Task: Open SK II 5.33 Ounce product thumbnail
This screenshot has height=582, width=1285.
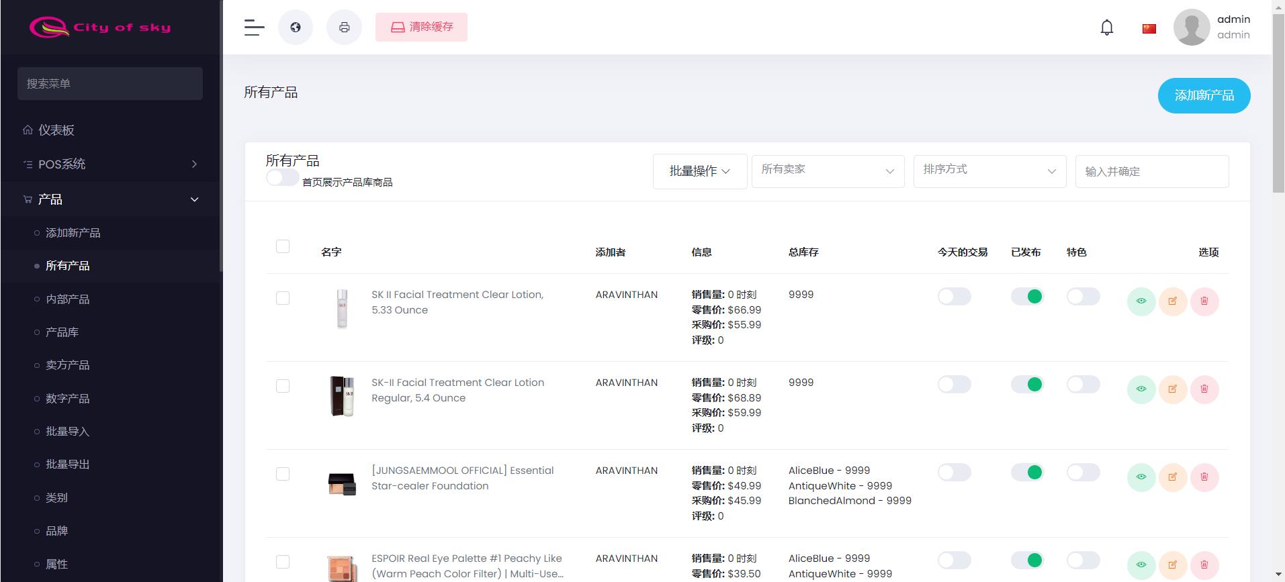Action: point(342,309)
